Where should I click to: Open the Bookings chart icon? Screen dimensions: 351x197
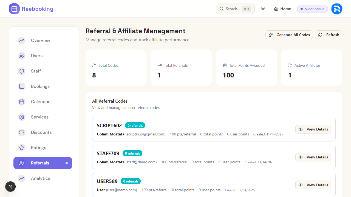[x=22, y=86]
